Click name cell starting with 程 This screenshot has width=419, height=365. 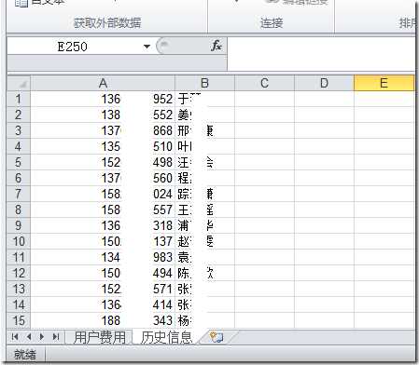tap(204, 178)
